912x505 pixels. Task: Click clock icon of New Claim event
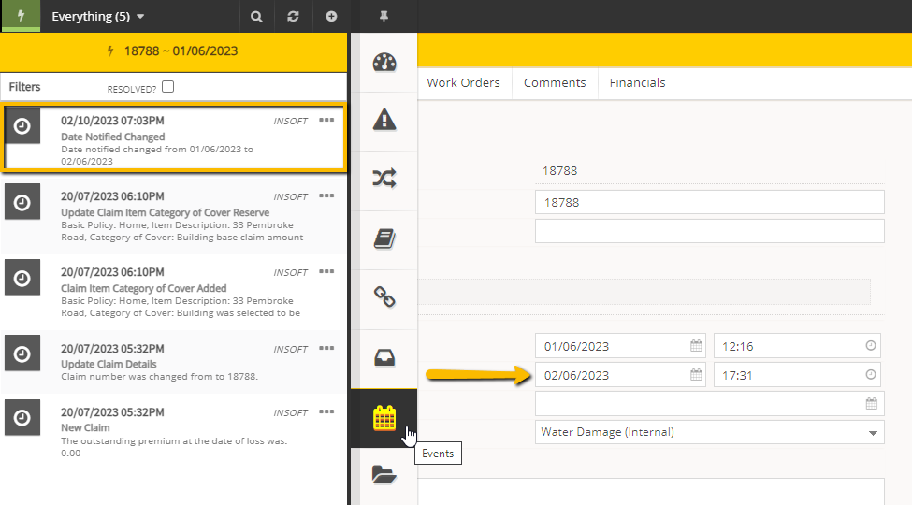22,417
